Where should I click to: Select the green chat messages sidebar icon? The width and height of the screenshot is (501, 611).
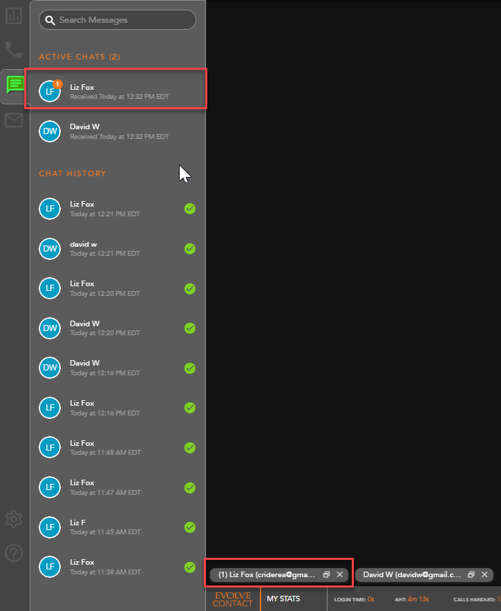click(x=15, y=85)
